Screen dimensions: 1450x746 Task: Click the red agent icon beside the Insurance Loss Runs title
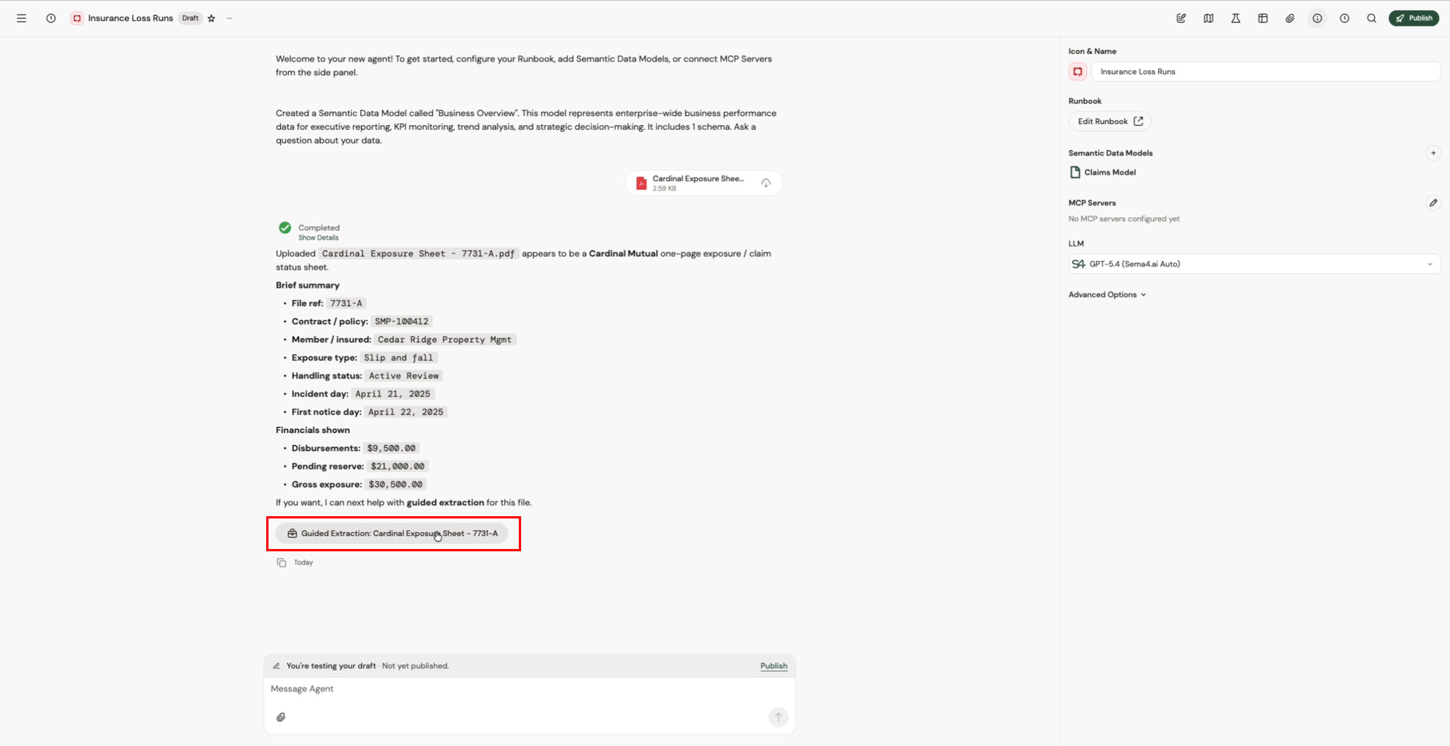77,18
